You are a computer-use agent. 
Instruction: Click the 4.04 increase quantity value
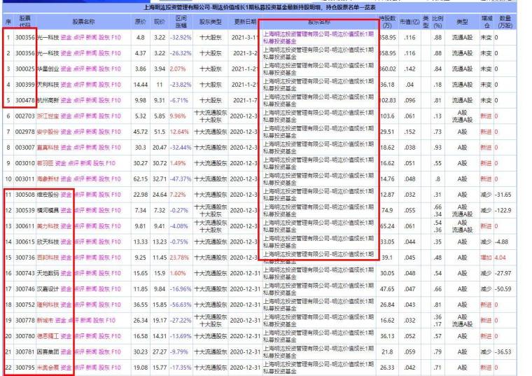500,258
